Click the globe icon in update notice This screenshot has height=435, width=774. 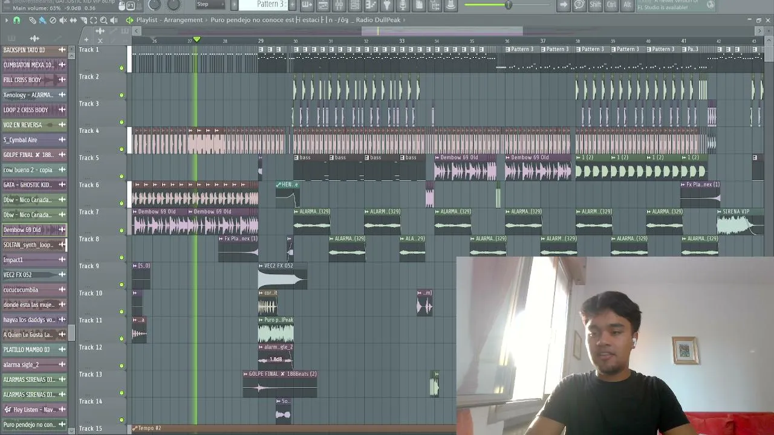(x=710, y=5)
